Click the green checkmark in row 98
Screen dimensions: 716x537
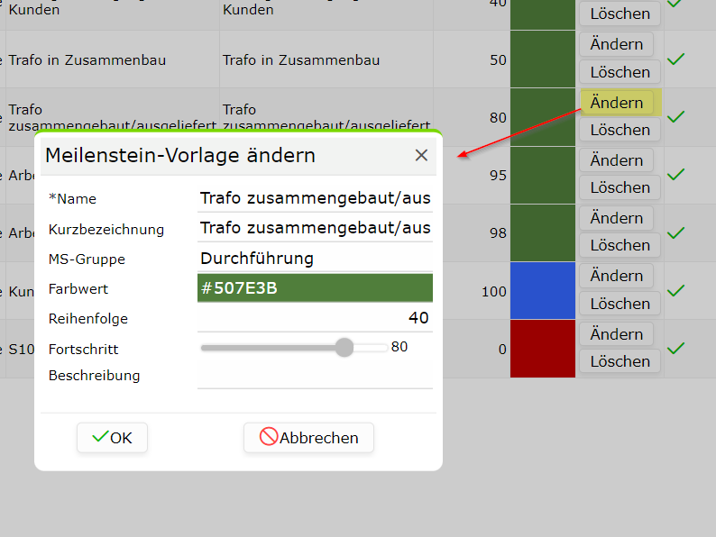point(675,232)
